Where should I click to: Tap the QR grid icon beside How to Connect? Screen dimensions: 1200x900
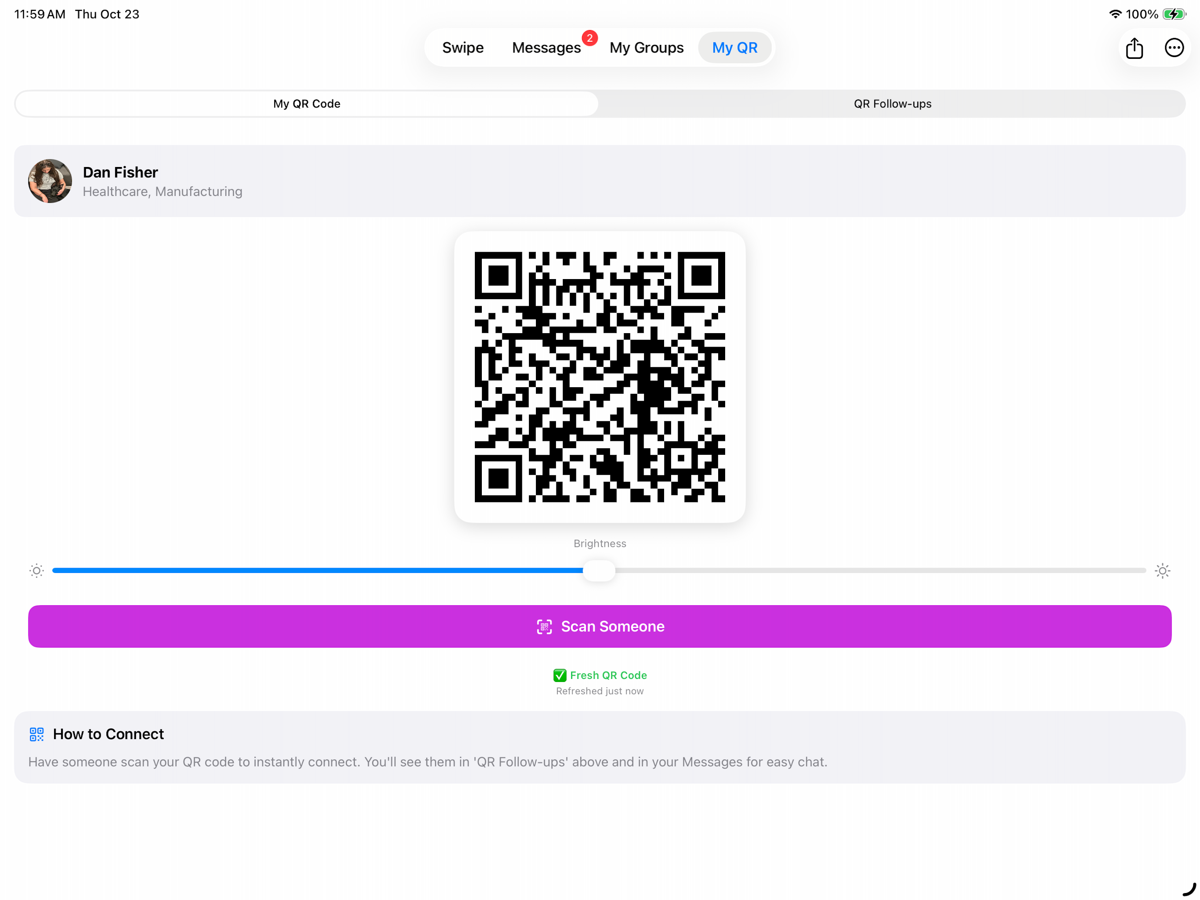pos(36,734)
